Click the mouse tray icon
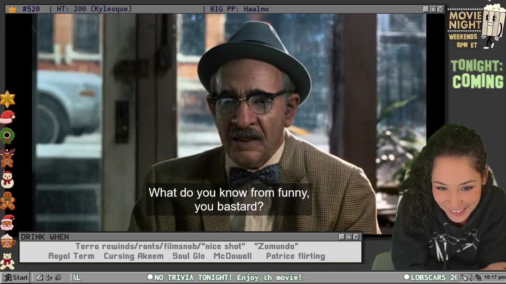Viewport: 506px width, 284px height. 465,277
